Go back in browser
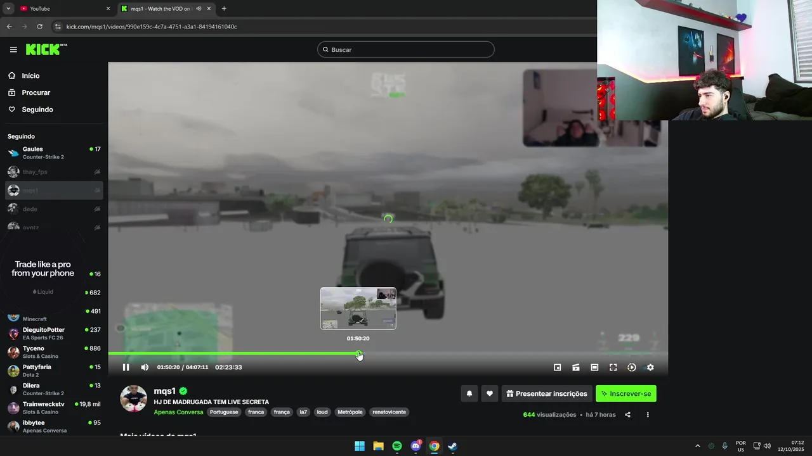Screen dimensions: 812x456 (x=9, y=27)
